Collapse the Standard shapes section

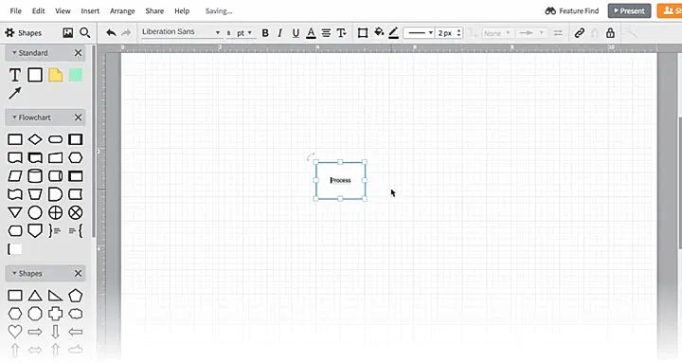(14, 53)
